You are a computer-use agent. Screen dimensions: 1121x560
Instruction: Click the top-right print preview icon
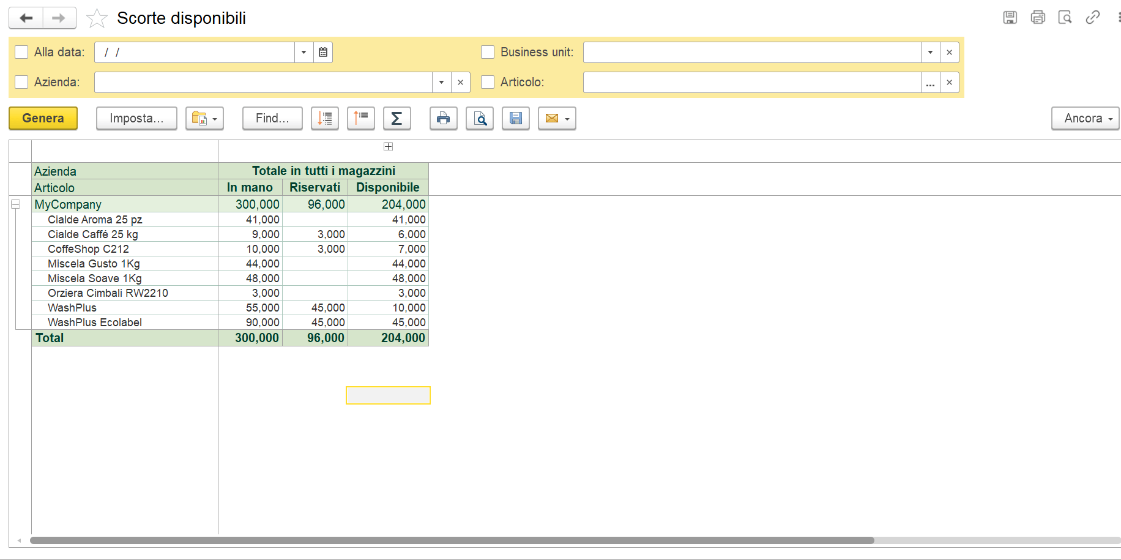[1065, 18]
